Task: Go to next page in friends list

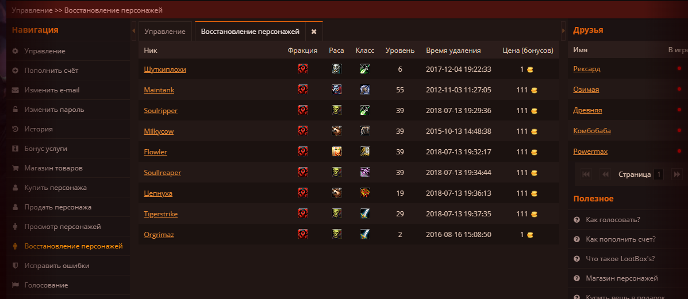Action: point(677,174)
